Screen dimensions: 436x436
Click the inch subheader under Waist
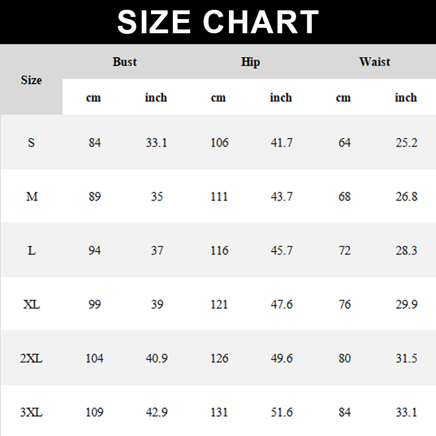click(x=406, y=98)
